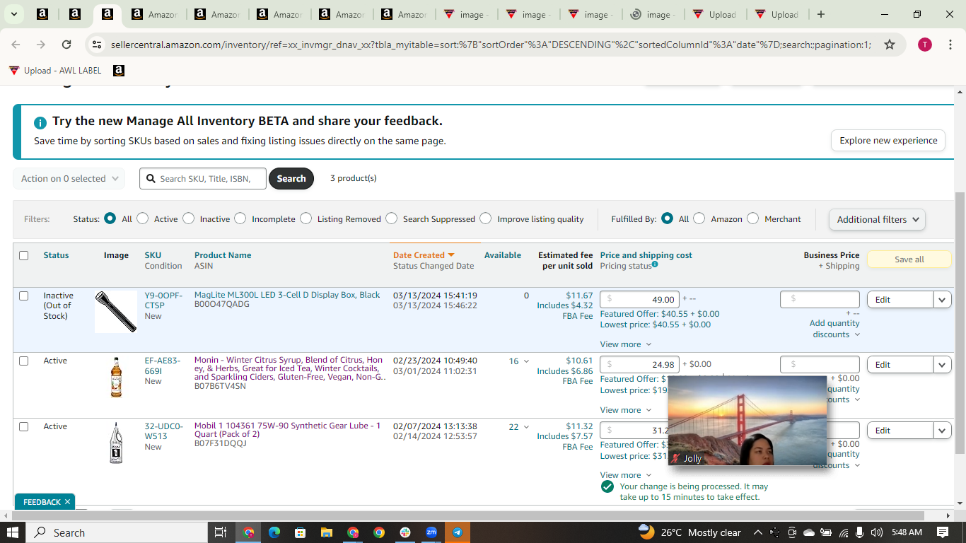Sort by the Product Name column header
Image resolution: width=966 pixels, height=543 pixels.
click(x=223, y=255)
